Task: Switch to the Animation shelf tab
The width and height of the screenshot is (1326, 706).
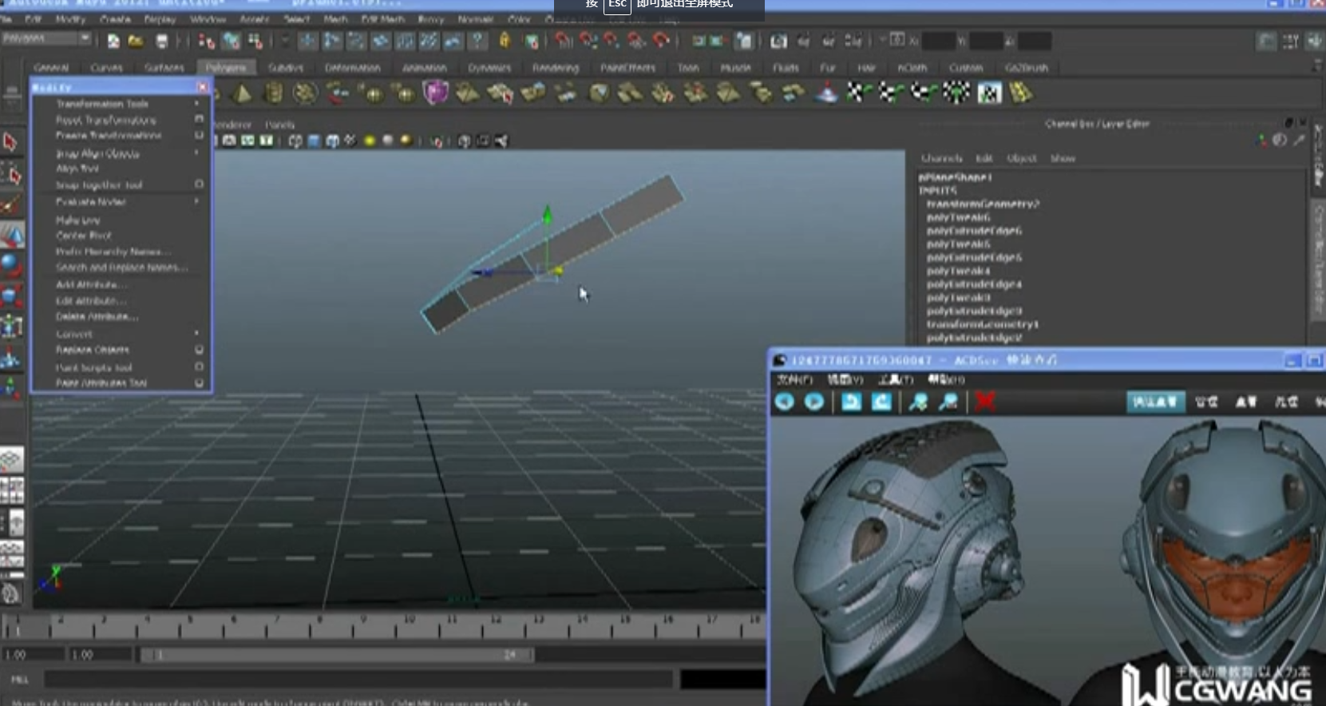Action: pyautogui.click(x=425, y=68)
